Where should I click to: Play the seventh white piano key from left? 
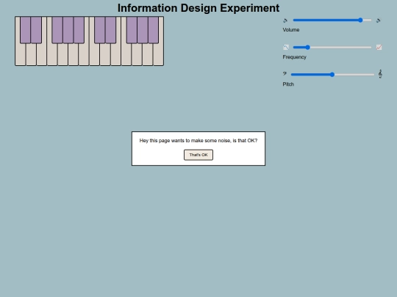(x=84, y=54)
